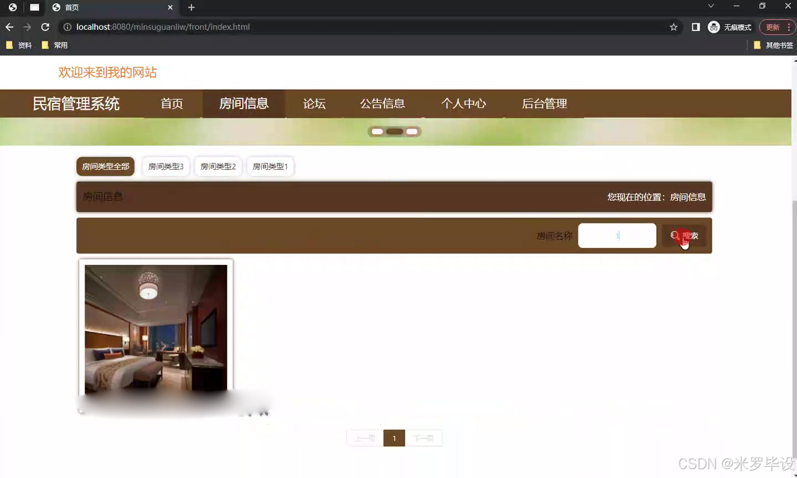Click the bookmark star in the address bar
Viewport: 797px width, 478px height.
pos(672,27)
